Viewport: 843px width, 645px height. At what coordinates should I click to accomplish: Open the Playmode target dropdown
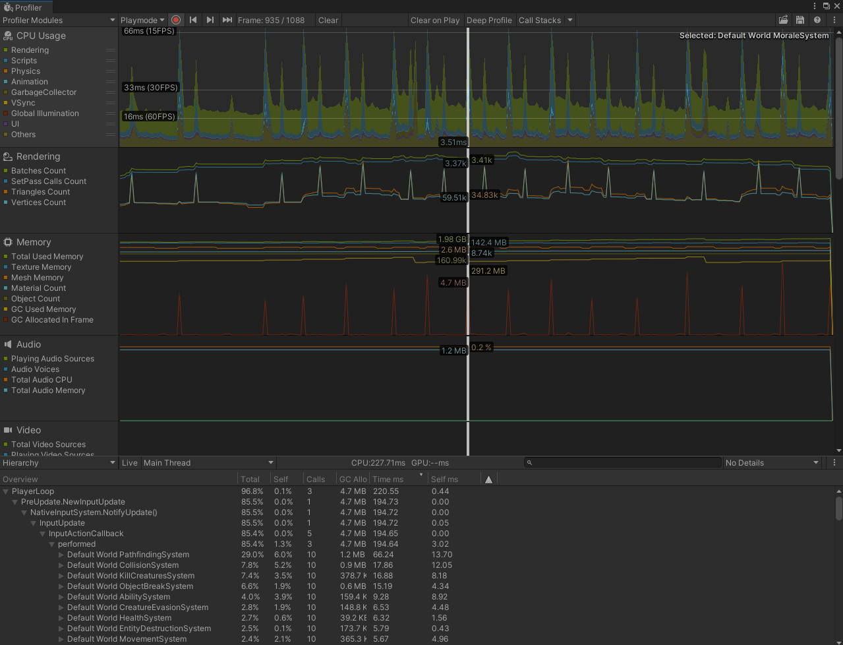coord(142,20)
